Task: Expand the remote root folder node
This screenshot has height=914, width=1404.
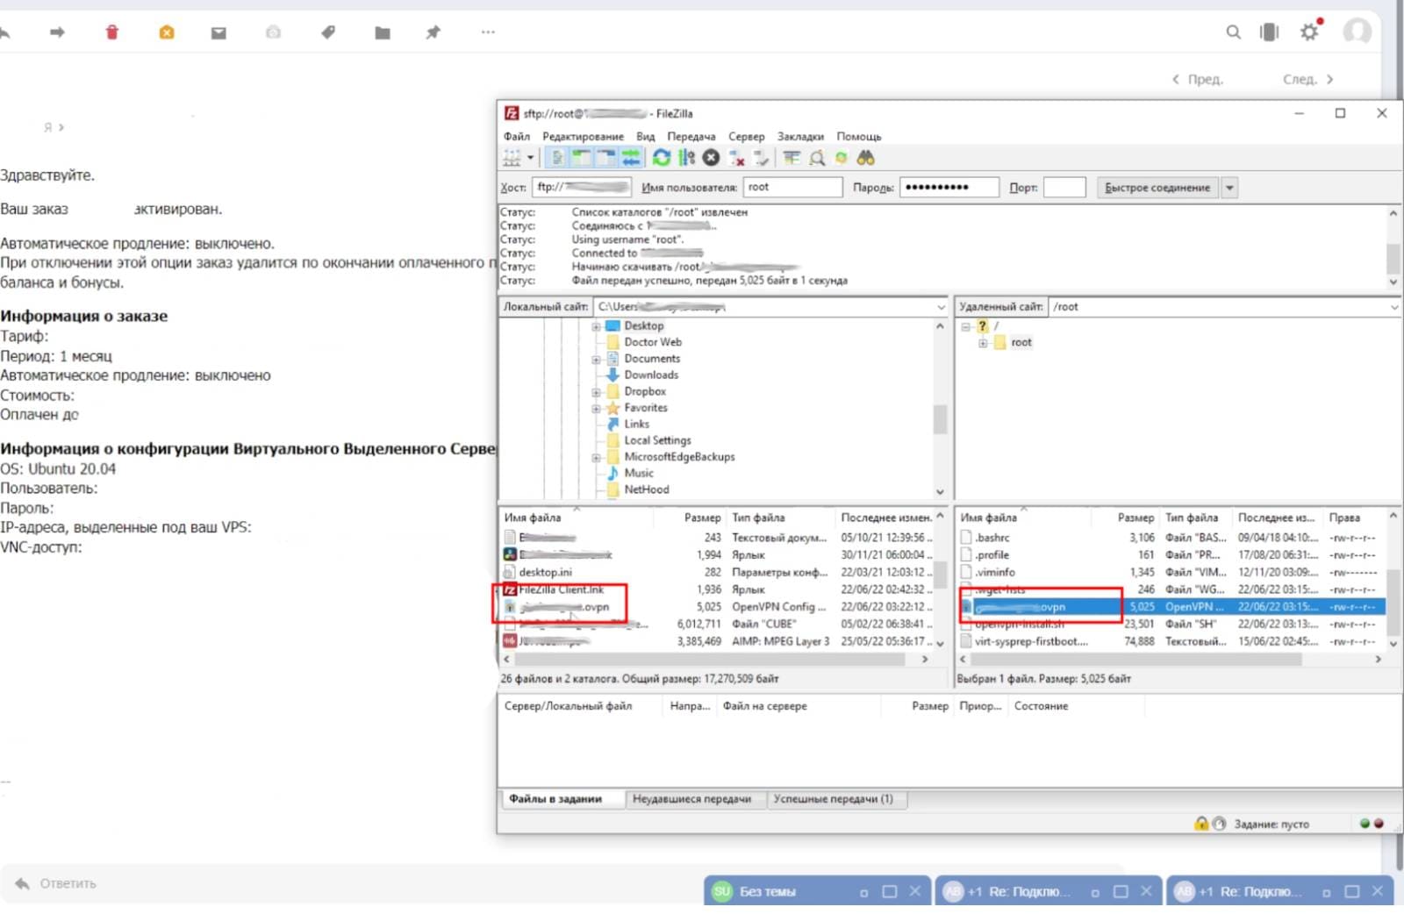Action: [x=983, y=343]
